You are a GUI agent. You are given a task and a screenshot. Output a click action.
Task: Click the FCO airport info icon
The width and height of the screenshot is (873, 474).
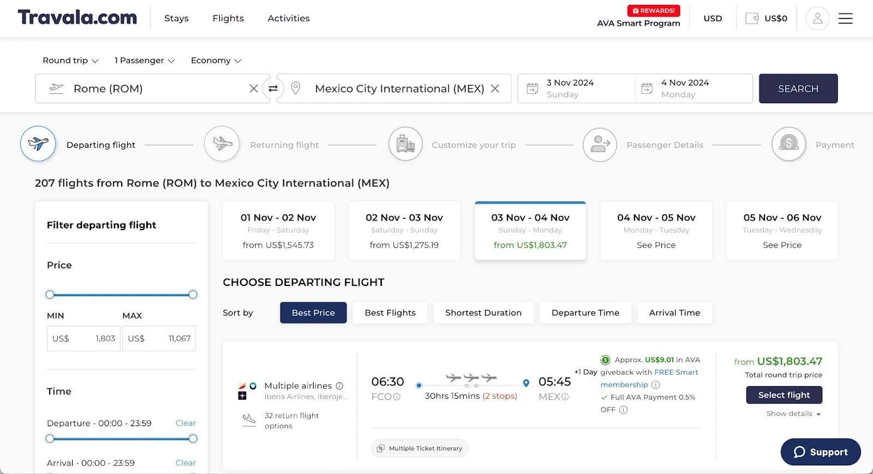pos(397,397)
